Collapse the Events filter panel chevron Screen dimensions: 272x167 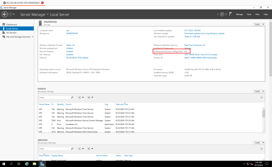(x=262, y=97)
